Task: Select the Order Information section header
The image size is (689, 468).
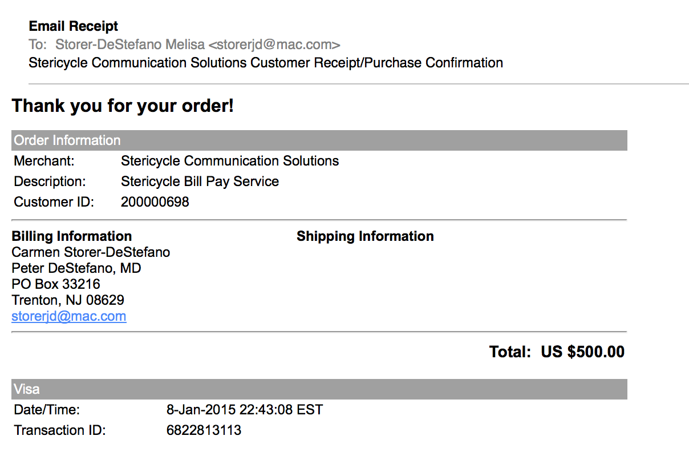Action: [x=319, y=140]
